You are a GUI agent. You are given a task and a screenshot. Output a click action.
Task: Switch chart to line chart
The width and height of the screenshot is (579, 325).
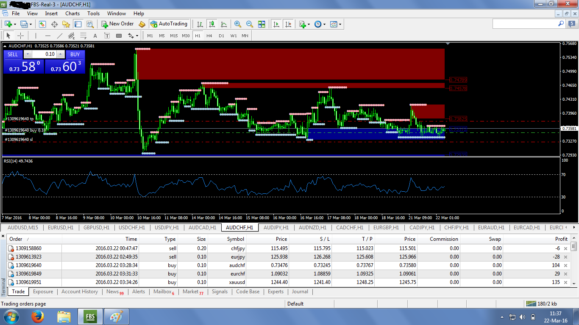click(x=223, y=24)
